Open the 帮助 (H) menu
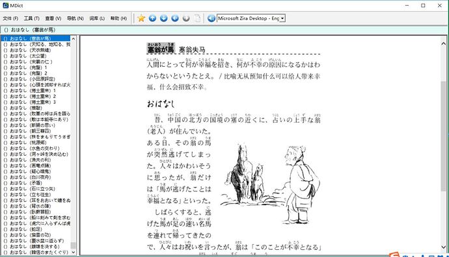 [118, 18]
